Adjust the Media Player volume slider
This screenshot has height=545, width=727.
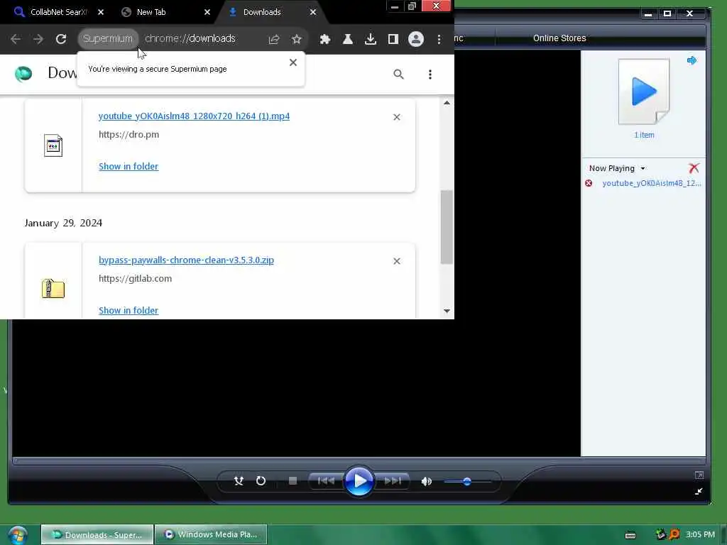467,482
